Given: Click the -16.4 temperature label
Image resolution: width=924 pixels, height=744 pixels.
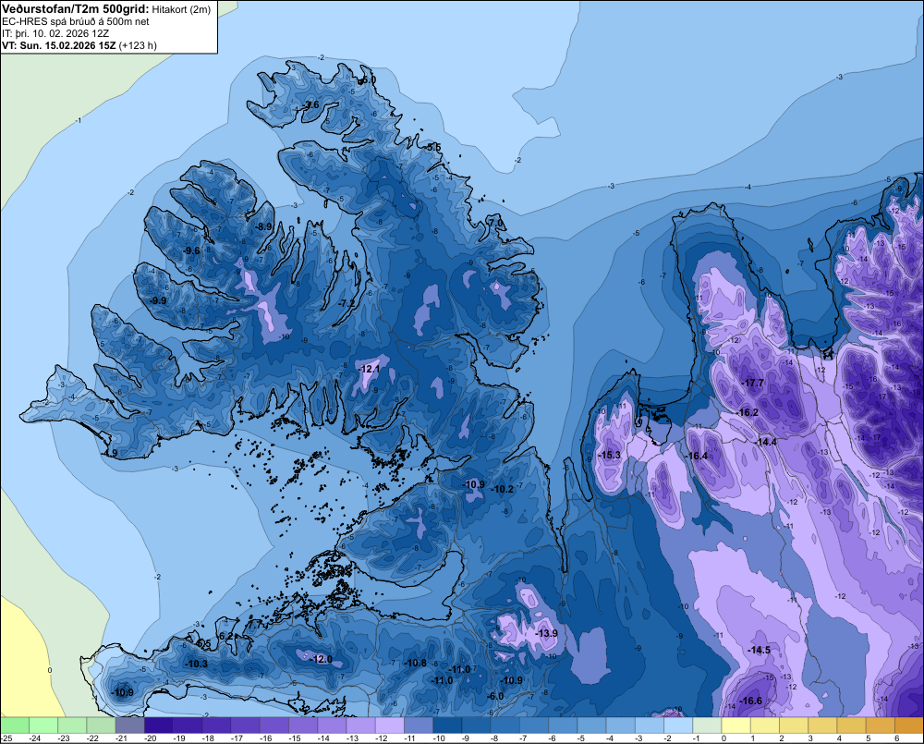Looking at the screenshot, I should pos(697,456).
